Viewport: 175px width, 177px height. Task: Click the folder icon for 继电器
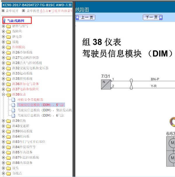click(x=8, y=37)
